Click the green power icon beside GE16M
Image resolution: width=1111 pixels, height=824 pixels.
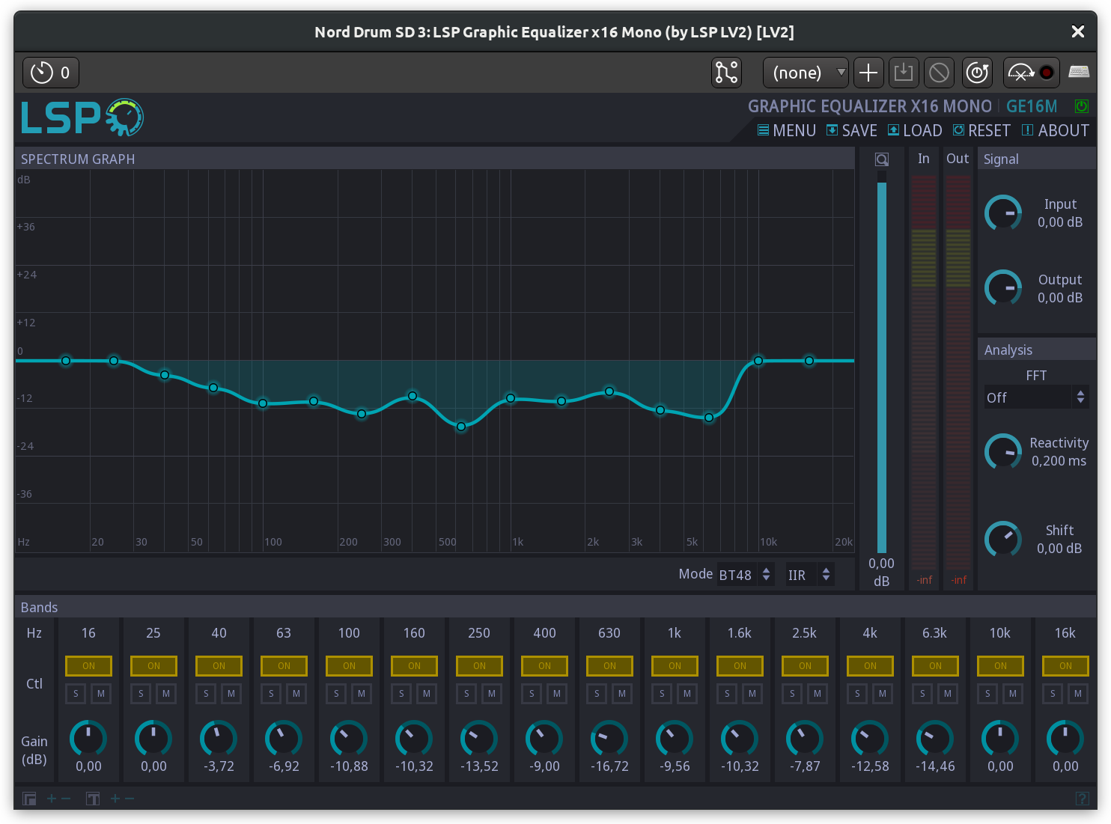1081,106
